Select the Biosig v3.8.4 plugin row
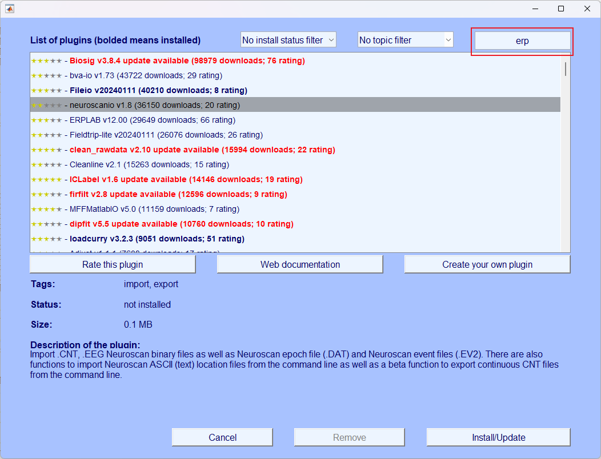The image size is (601, 459). (295, 61)
